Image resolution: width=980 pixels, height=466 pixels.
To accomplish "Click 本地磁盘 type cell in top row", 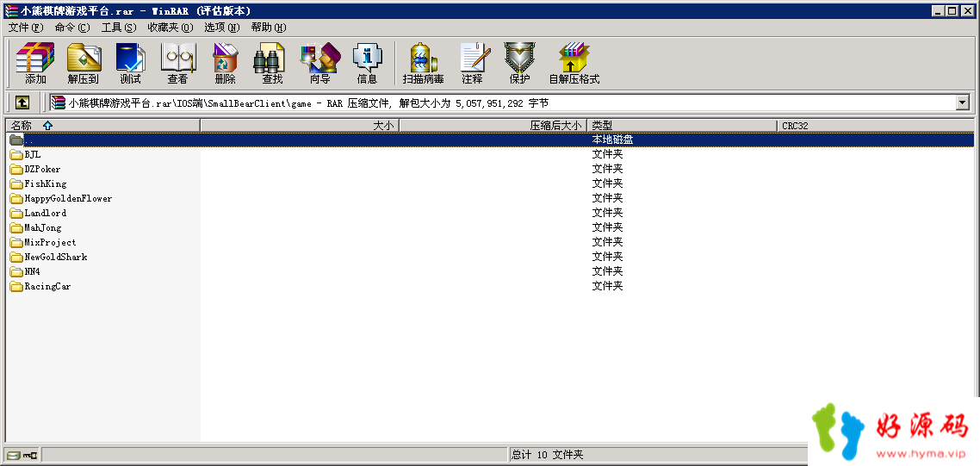I will click(612, 140).
